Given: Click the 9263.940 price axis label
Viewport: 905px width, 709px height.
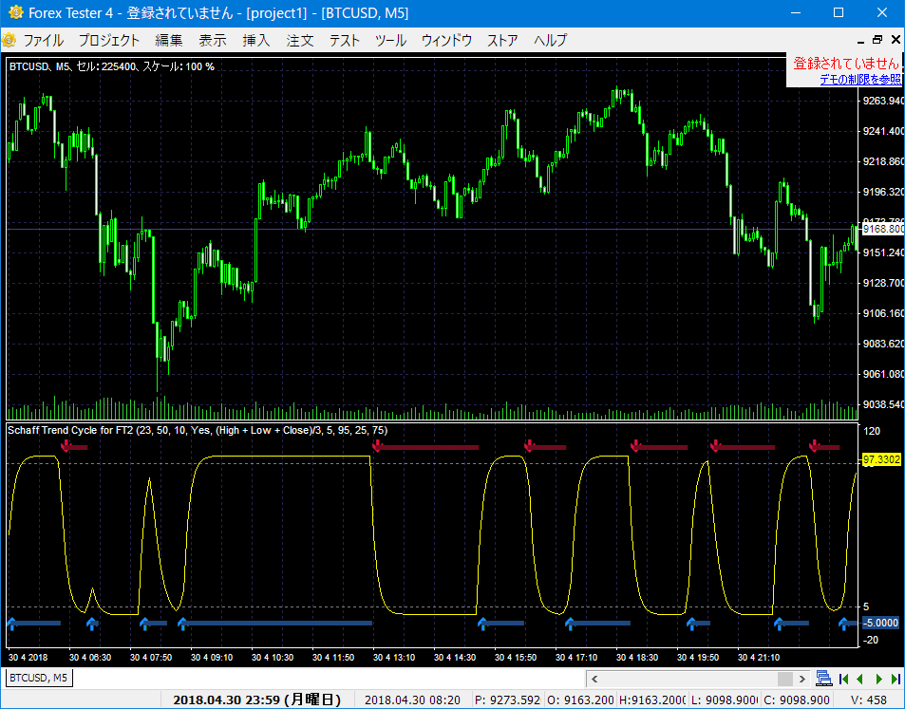Looking at the screenshot, I should click(x=882, y=101).
